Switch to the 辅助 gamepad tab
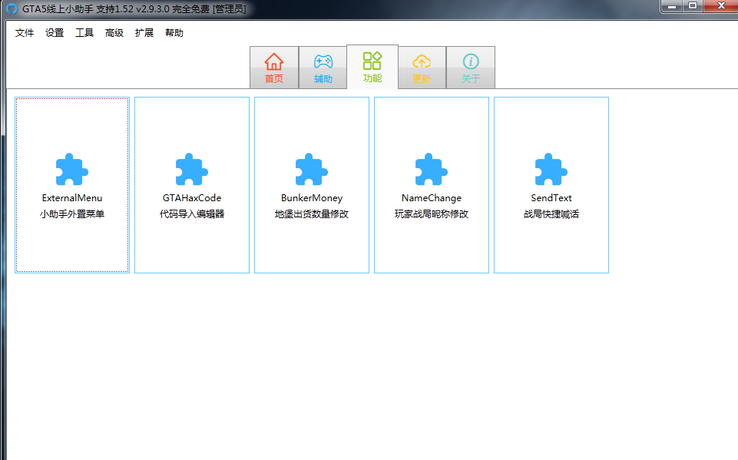This screenshot has width=738, height=460. 323,68
